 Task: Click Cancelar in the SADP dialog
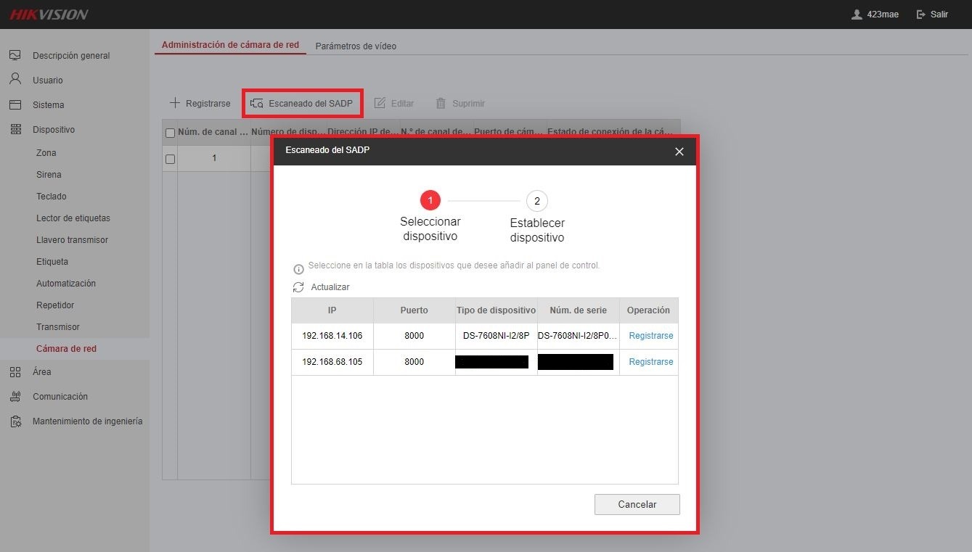(x=637, y=504)
